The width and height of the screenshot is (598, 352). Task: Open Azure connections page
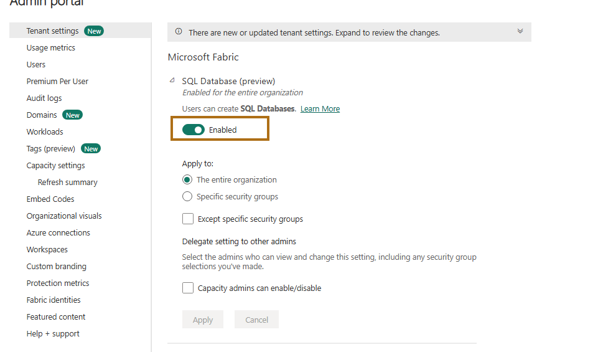point(58,232)
